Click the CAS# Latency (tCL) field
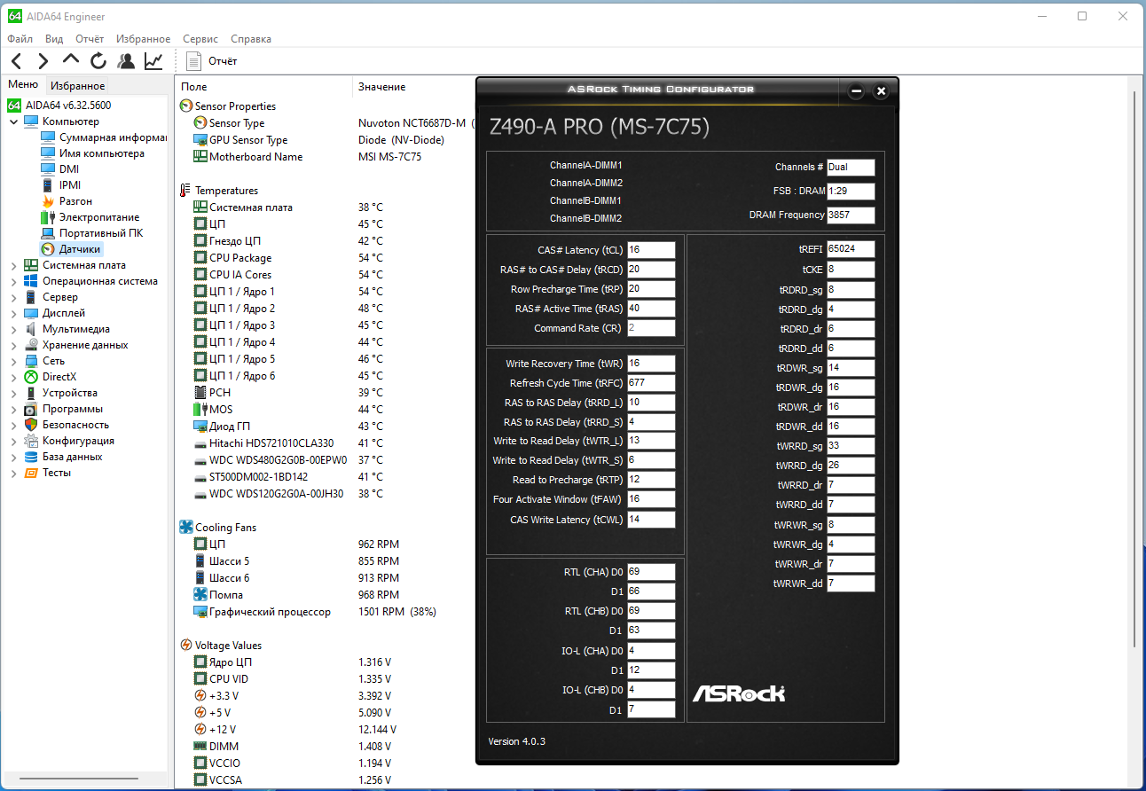The height and width of the screenshot is (791, 1146). [x=651, y=250]
